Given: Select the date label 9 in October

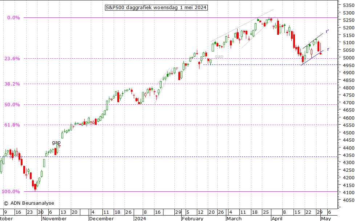Looking at the screenshot, I should tap(5, 212).
